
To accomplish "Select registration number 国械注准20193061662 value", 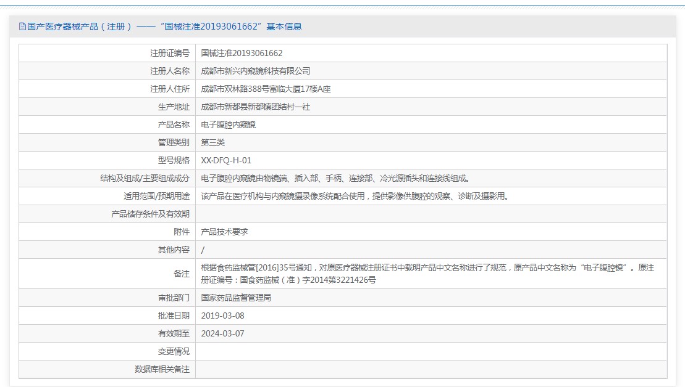I will tap(242, 53).
